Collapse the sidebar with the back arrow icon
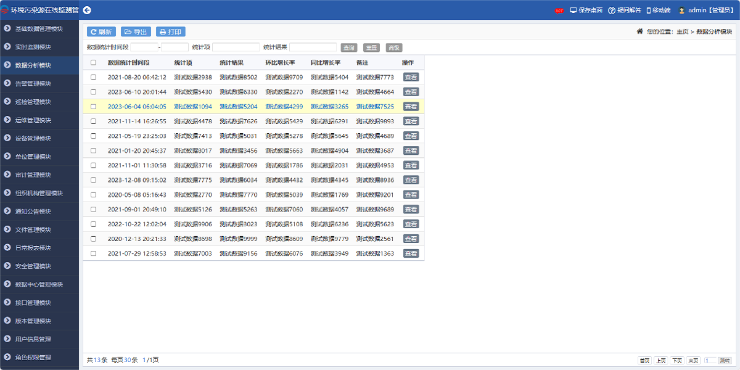The width and height of the screenshot is (740, 370). 87,10
